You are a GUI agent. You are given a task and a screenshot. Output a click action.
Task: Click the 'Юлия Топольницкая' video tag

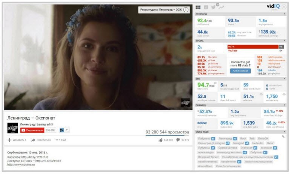coord(228,166)
